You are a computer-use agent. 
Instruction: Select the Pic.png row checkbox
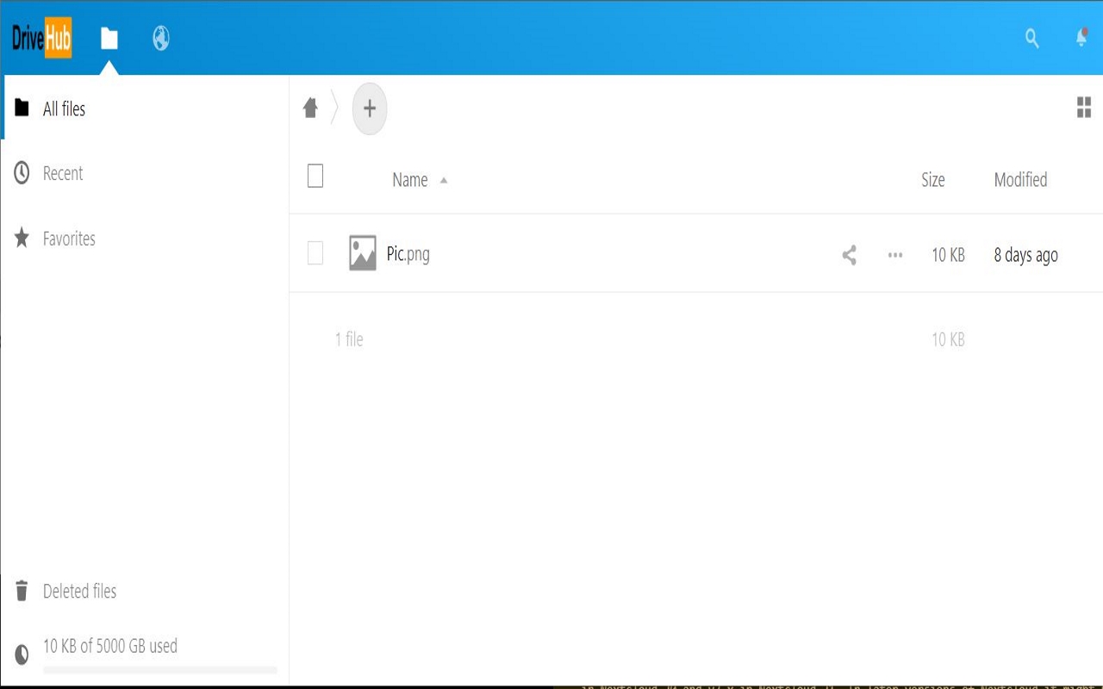coord(315,253)
